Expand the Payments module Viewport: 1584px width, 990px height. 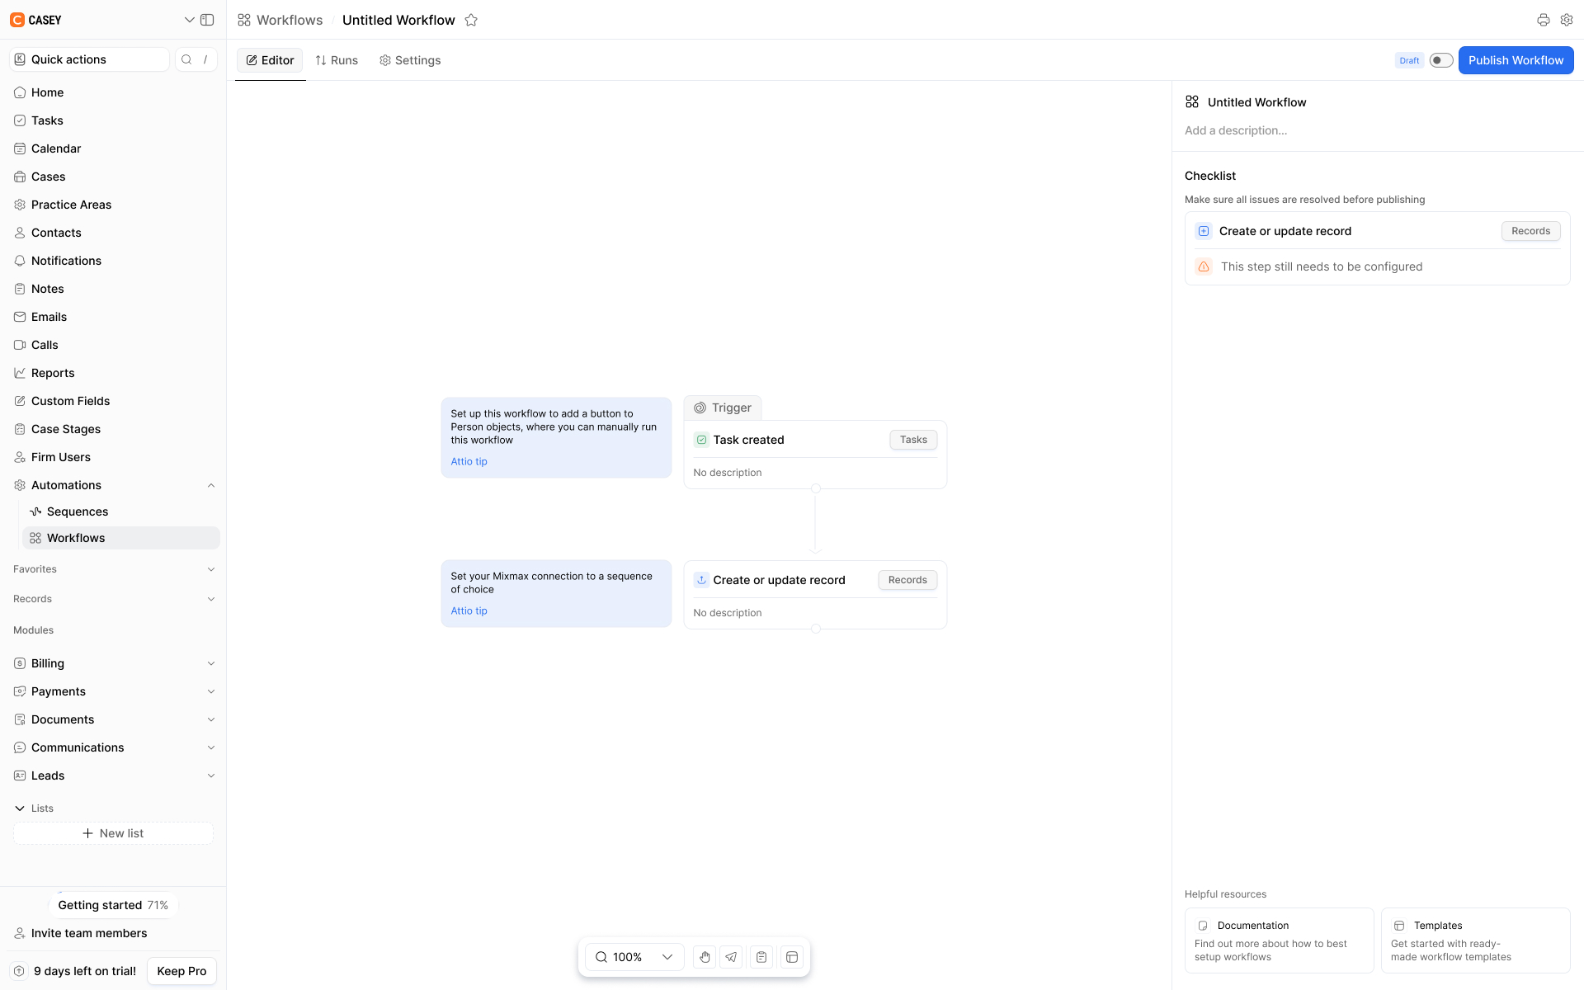(211, 691)
